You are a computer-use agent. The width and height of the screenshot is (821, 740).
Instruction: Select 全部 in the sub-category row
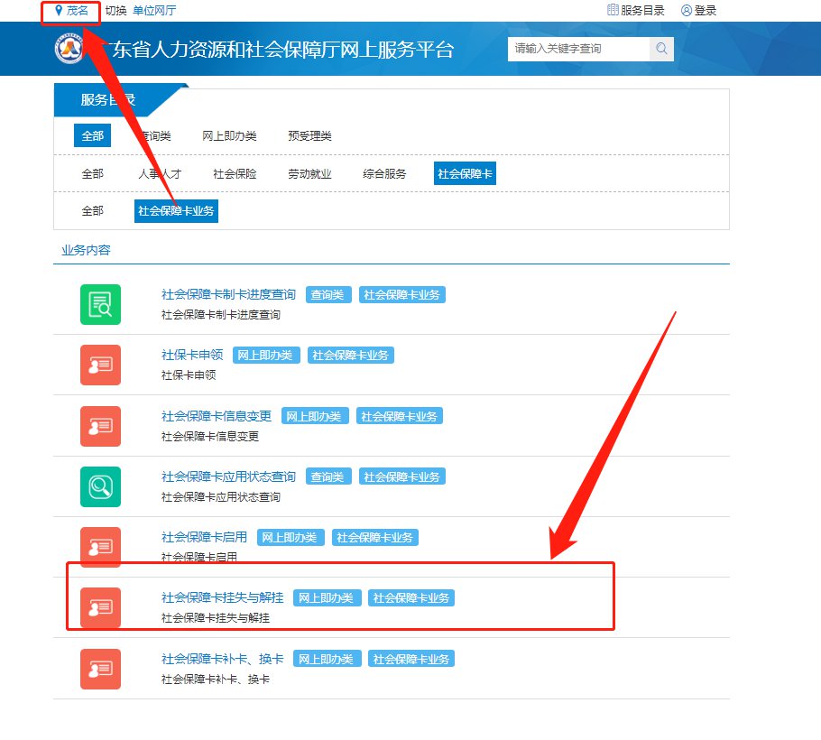(x=92, y=210)
